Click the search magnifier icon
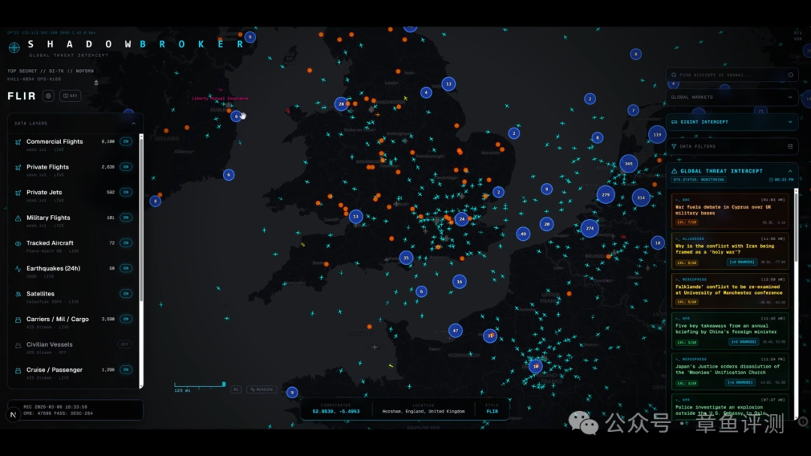 click(x=674, y=75)
